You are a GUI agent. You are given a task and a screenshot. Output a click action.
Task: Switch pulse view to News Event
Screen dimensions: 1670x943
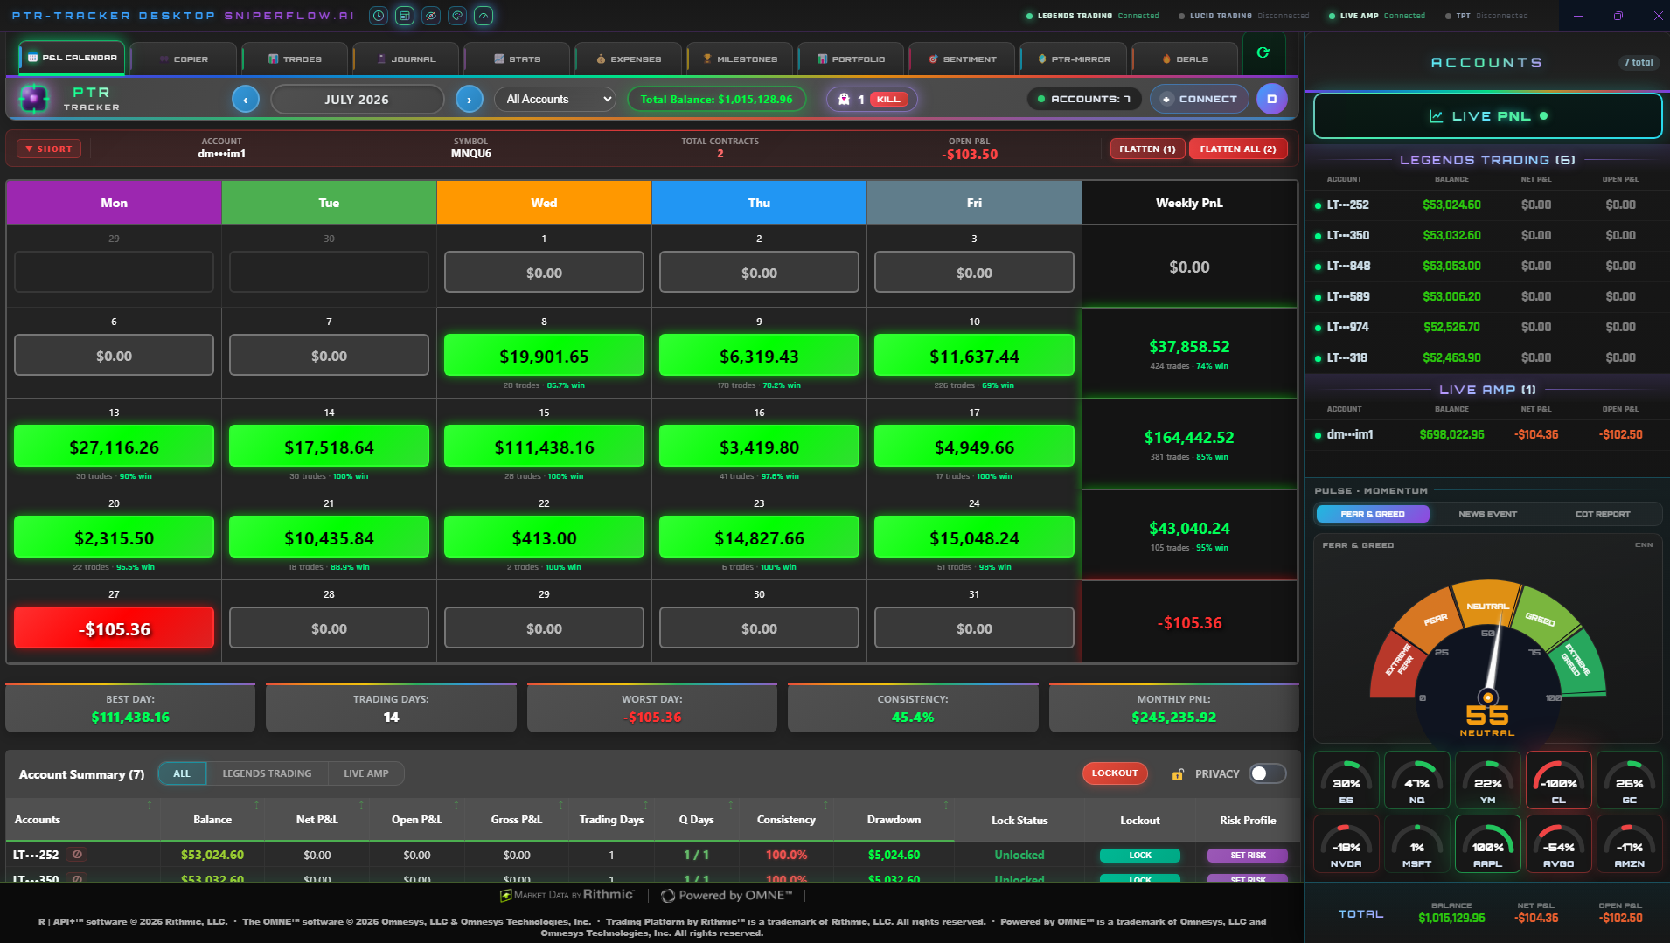click(1487, 514)
